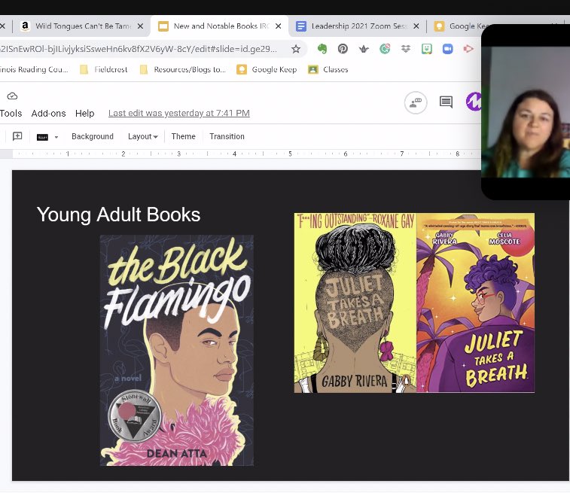Open the comment history icon
570x493 pixels.
point(446,102)
